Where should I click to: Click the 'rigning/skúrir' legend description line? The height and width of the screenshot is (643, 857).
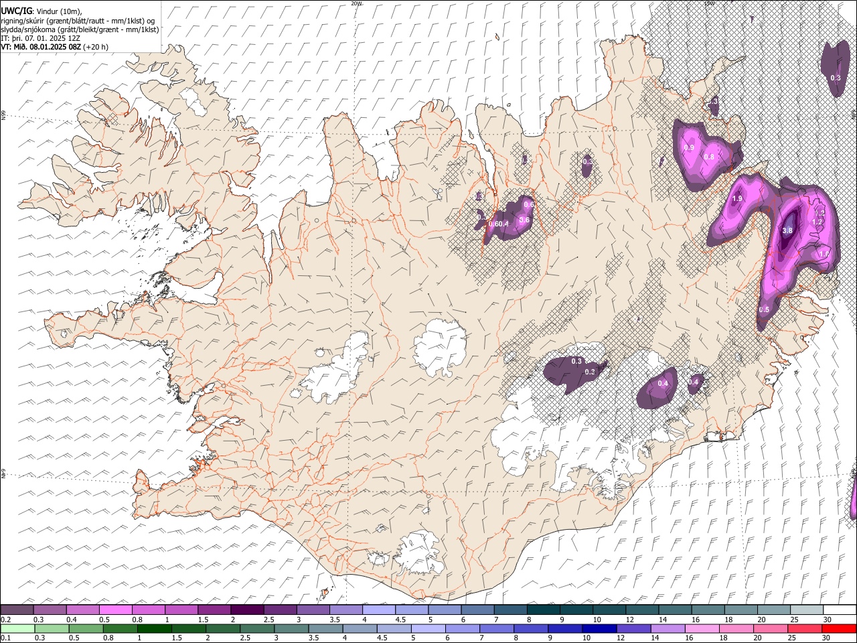pyautogui.click(x=78, y=21)
